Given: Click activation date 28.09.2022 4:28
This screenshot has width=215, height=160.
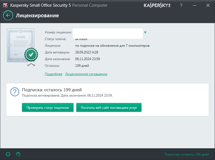Looking at the screenshot, I should click(87, 52).
